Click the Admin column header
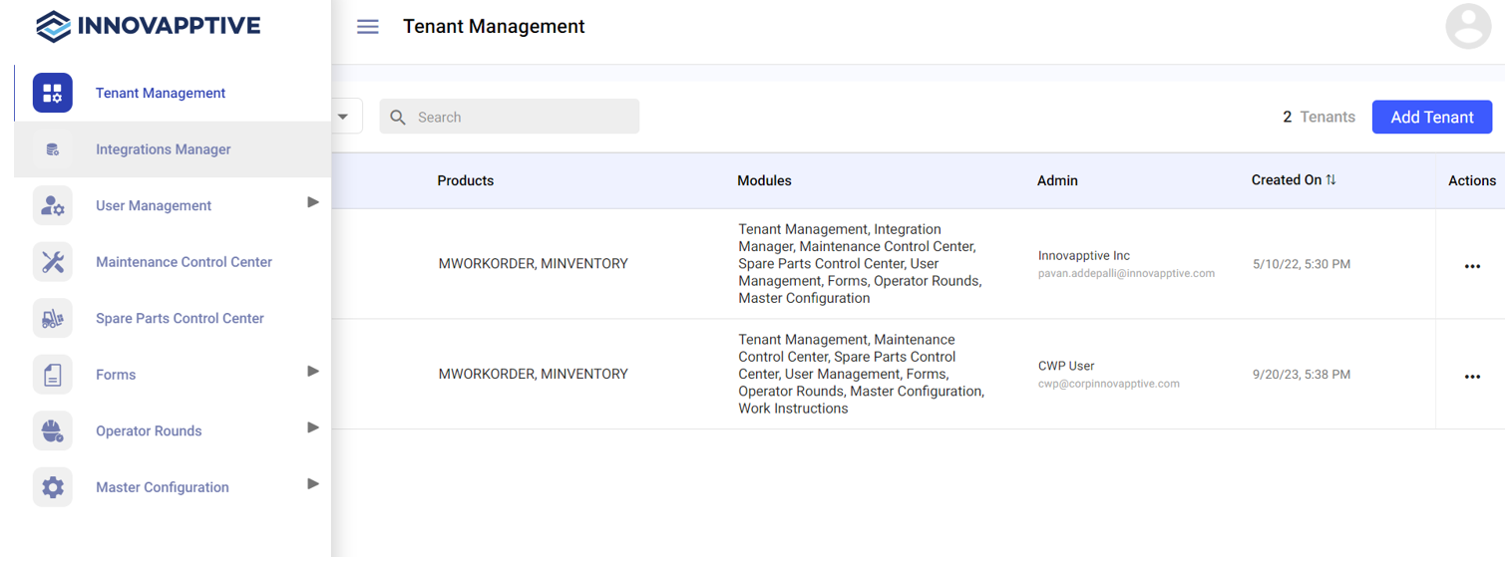The image size is (1510, 564). (x=1057, y=180)
